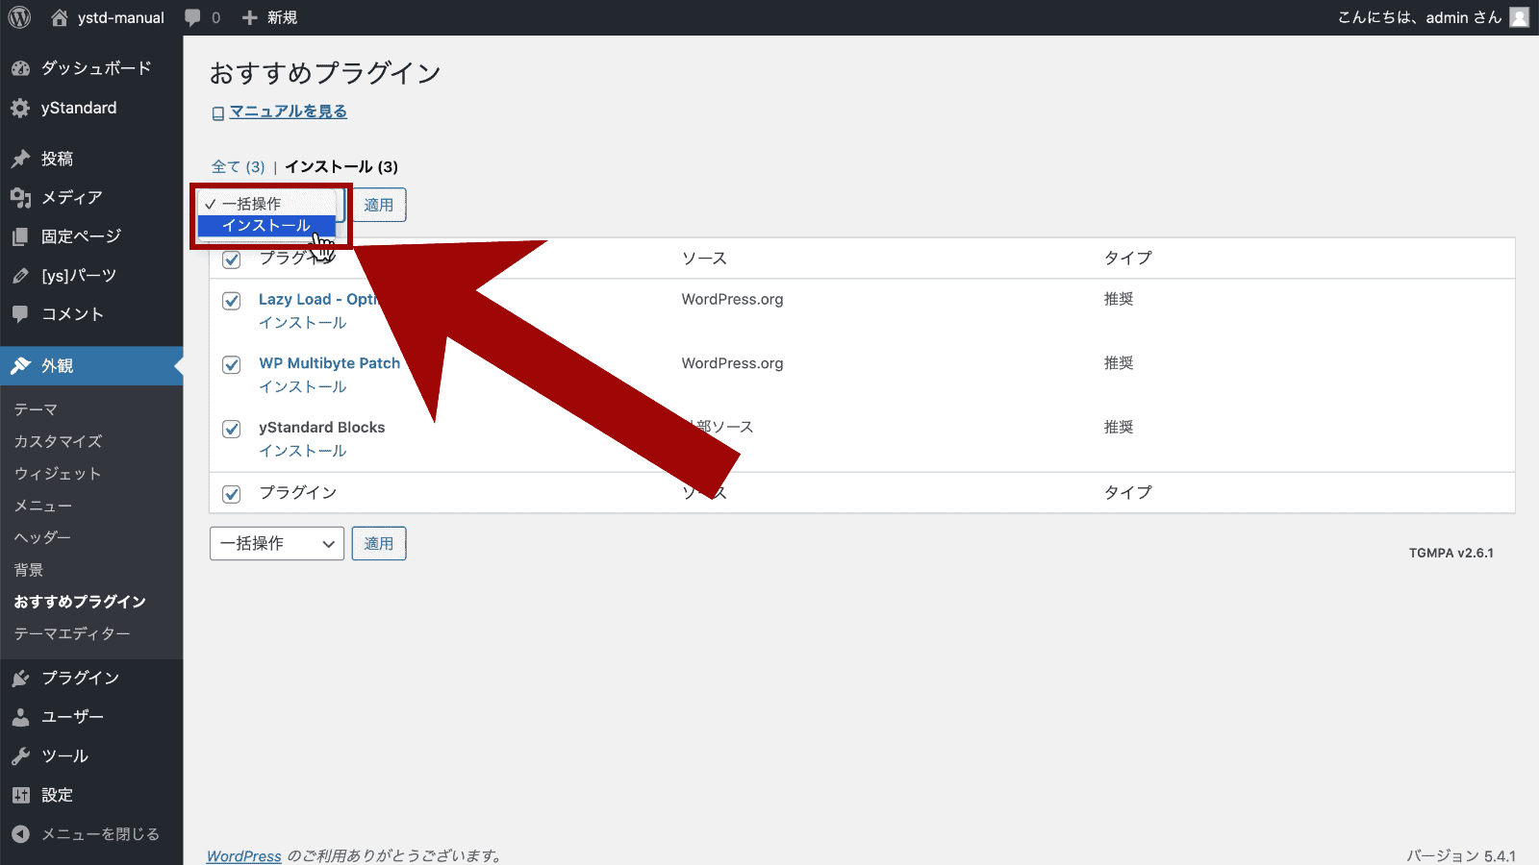
Task: Show the 全て (3) filter
Action: tap(239, 167)
